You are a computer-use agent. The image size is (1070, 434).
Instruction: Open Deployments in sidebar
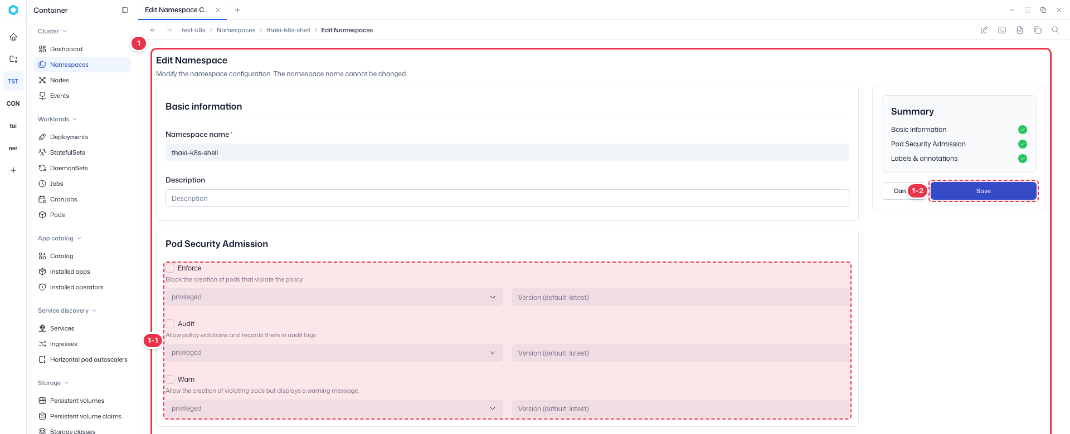tap(82, 137)
